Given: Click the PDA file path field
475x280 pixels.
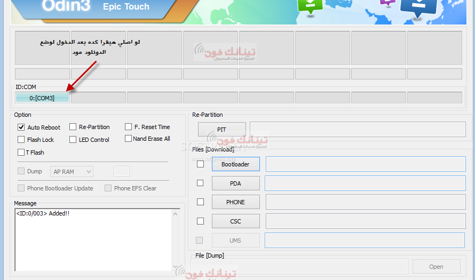Looking at the screenshot, I should click(365, 183).
